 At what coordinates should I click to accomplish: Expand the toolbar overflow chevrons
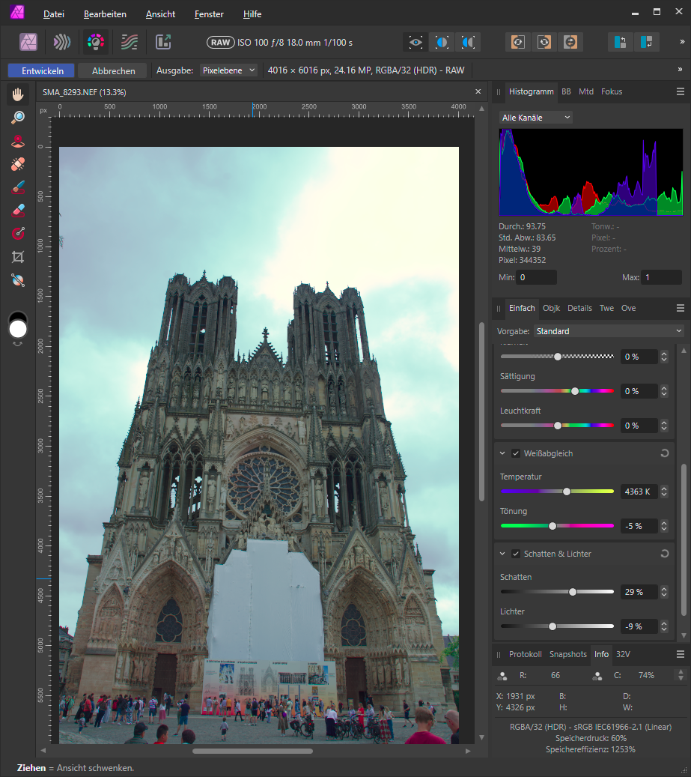tap(681, 42)
